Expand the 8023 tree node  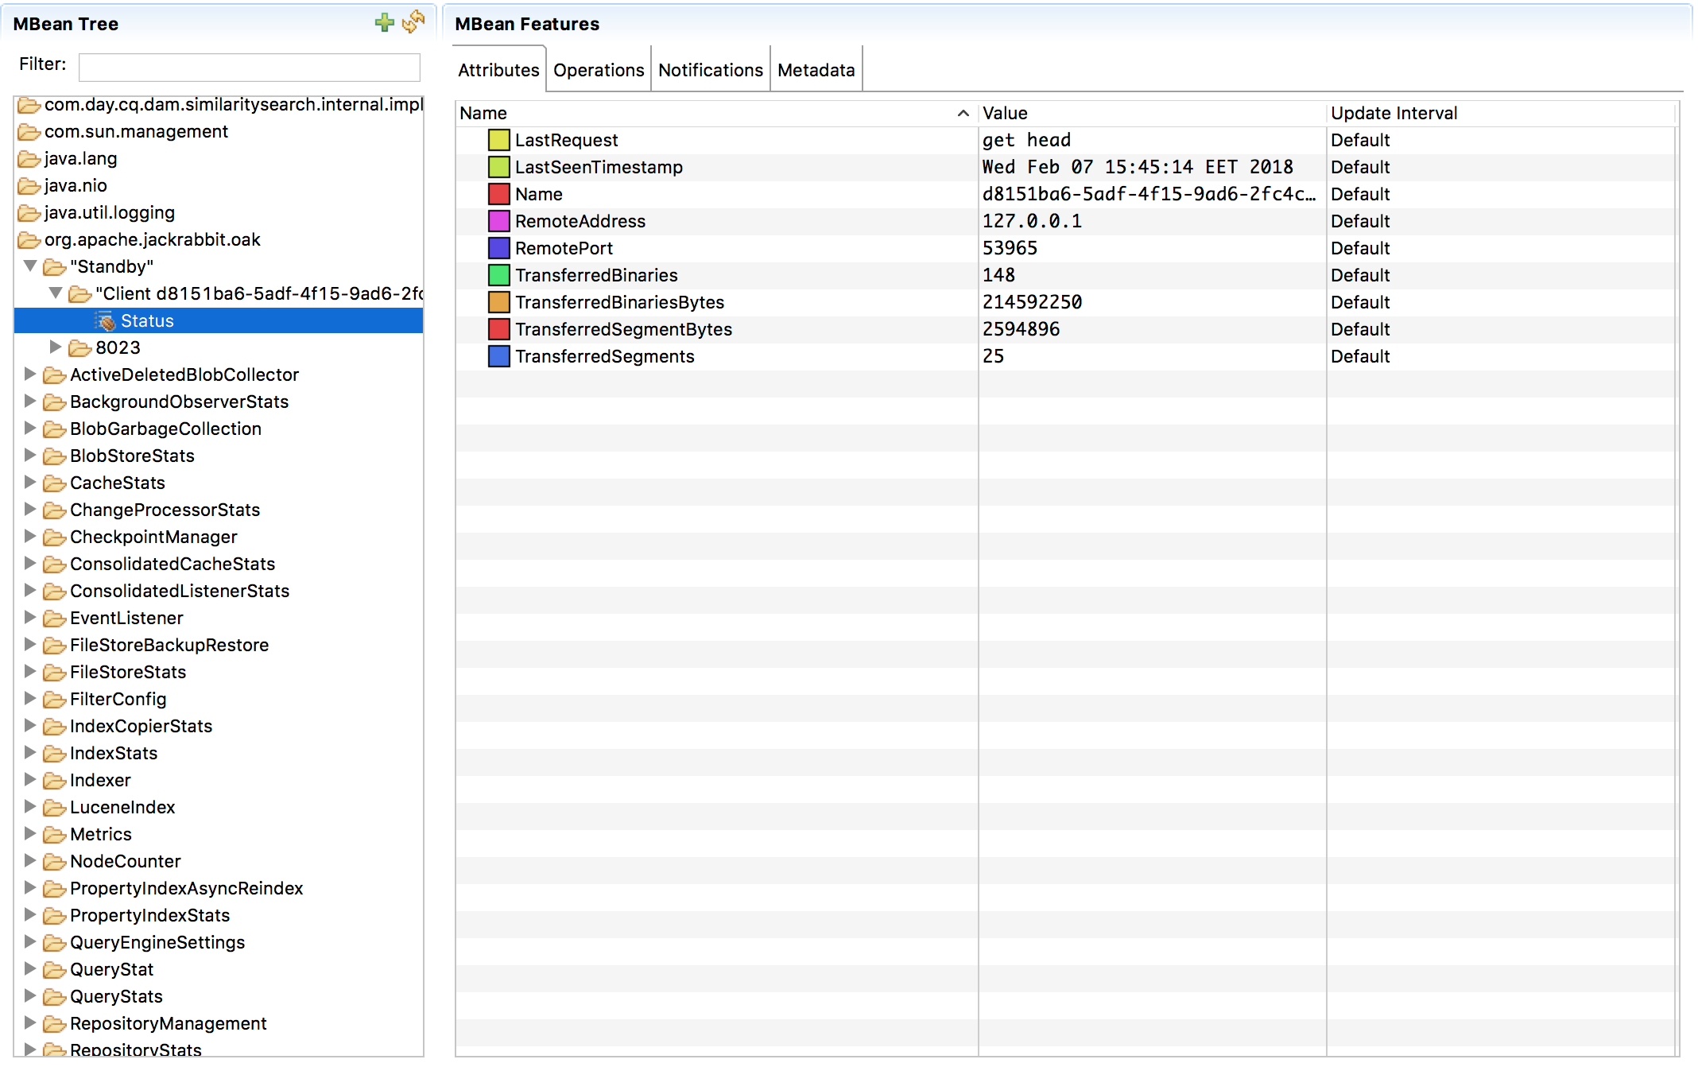[56, 347]
